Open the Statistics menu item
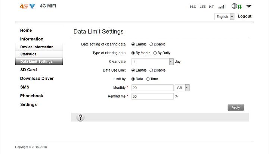Viewport: 269px width, 154px height. tap(28, 54)
